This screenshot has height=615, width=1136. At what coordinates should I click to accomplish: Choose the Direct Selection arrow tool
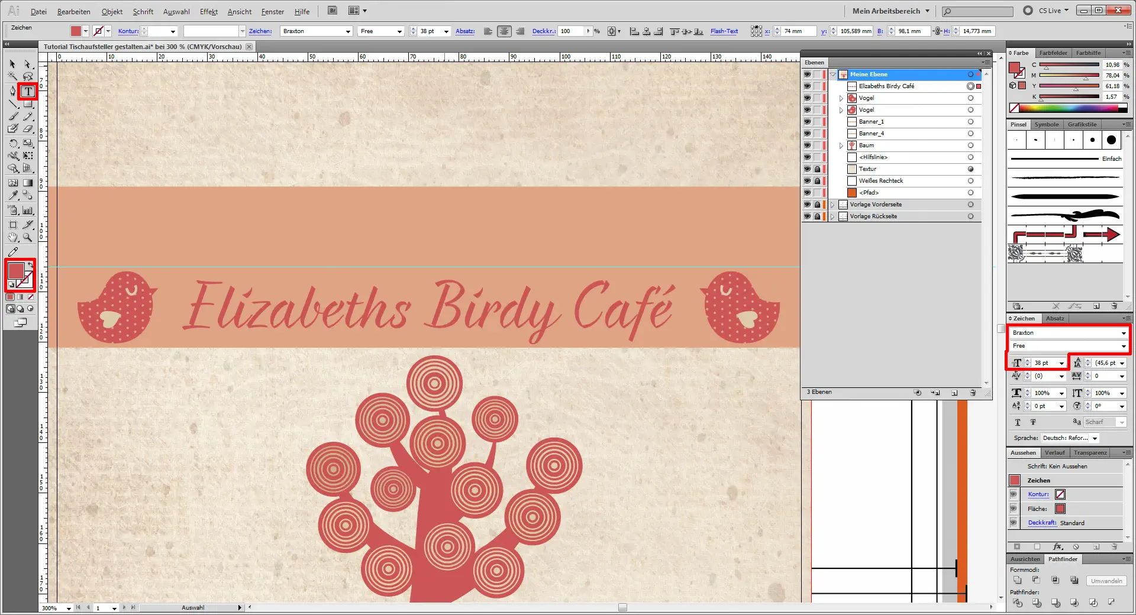tap(27, 64)
